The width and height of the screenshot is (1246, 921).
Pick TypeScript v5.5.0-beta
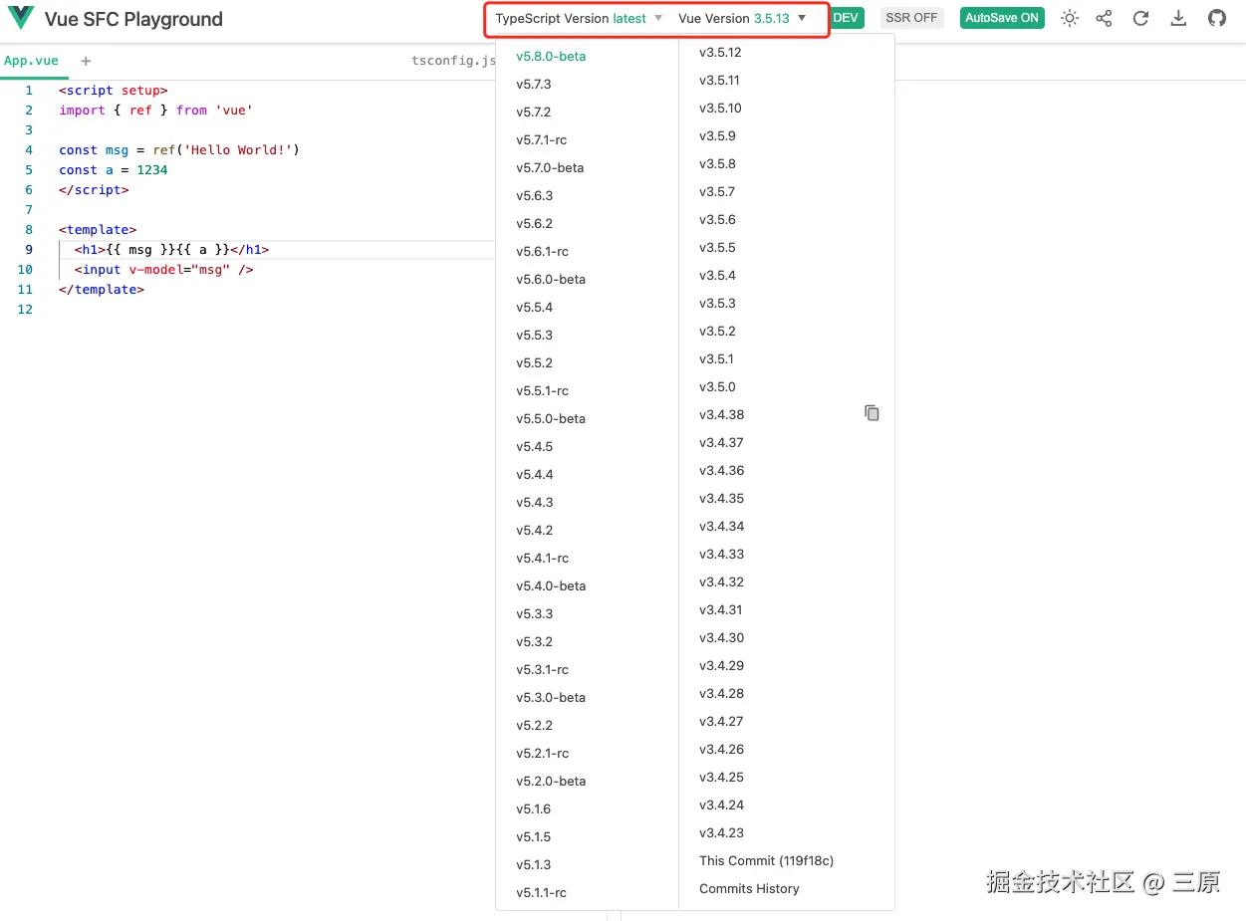(551, 419)
